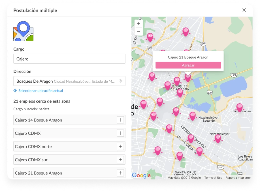The width and height of the screenshot is (260, 191).
Task: Click the '21 empleos cerca de esta zona' heading
Action: [42, 101]
